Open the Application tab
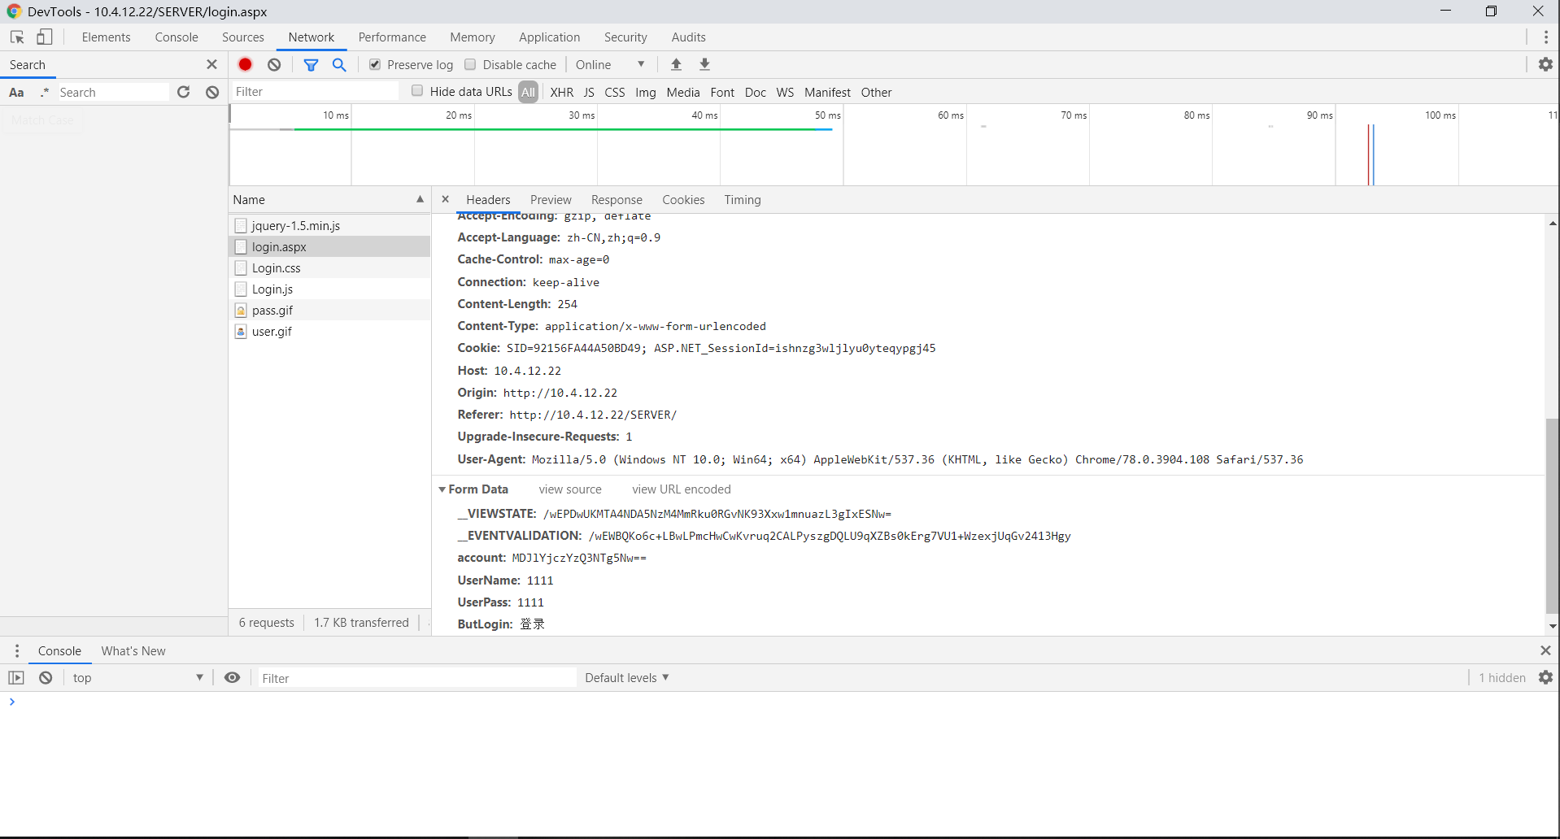Image resolution: width=1560 pixels, height=839 pixels. click(x=550, y=37)
